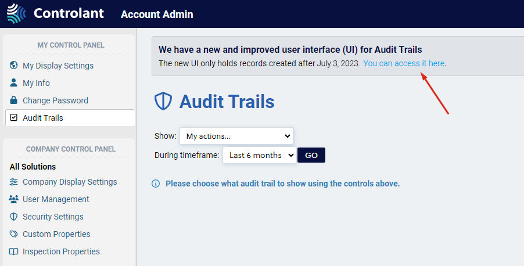Click the shield icon beside Security Settings
This screenshot has height=266, width=524.
click(x=14, y=217)
